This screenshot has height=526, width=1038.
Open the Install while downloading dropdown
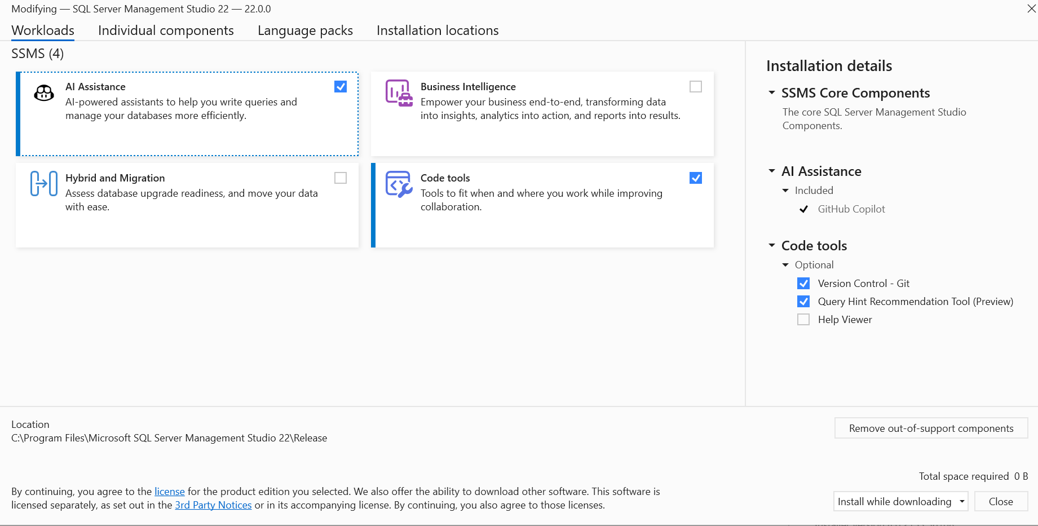[x=962, y=501]
